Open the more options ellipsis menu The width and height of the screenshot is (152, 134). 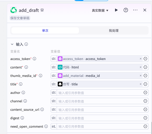135,10
